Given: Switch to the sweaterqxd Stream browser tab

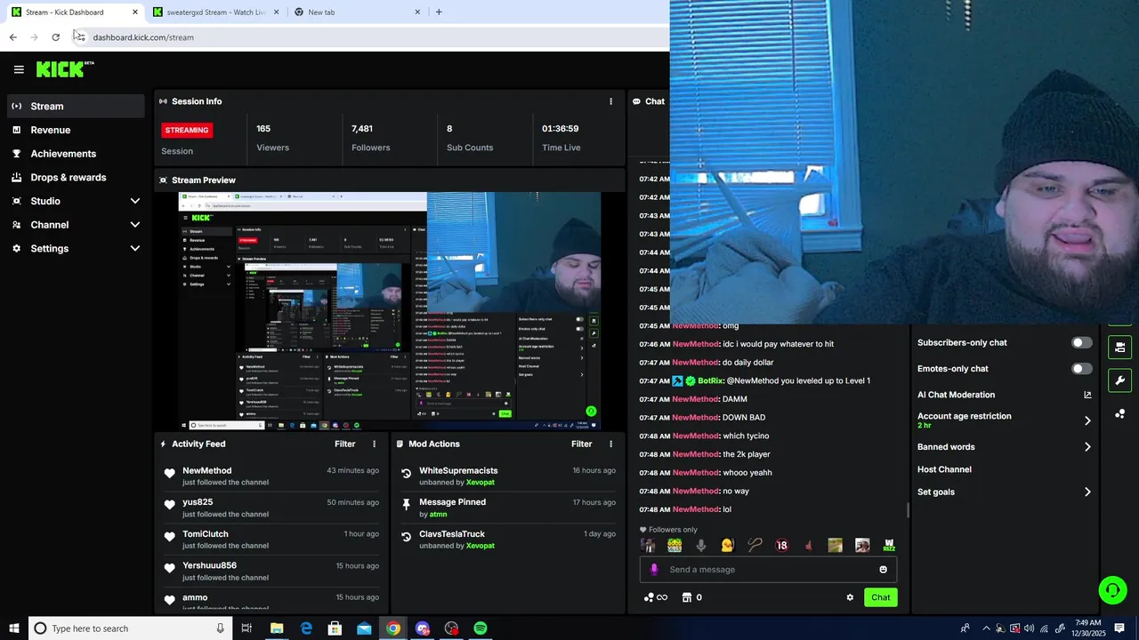Looking at the screenshot, I should point(216,12).
